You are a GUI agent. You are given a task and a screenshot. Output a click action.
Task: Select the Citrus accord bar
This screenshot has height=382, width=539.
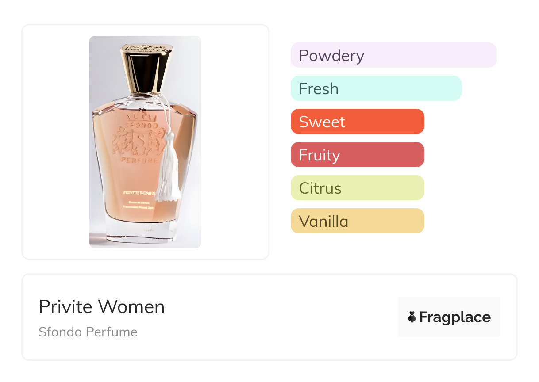(x=357, y=188)
